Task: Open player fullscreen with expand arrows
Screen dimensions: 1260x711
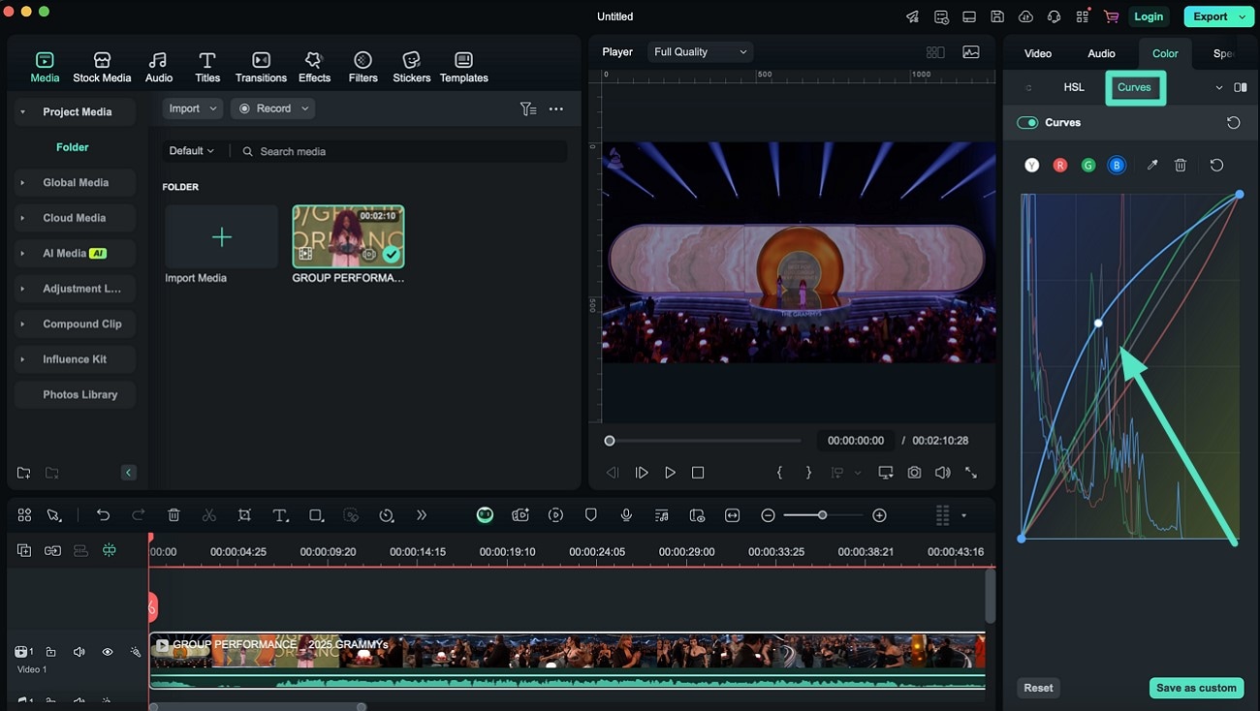Action: pyautogui.click(x=971, y=473)
